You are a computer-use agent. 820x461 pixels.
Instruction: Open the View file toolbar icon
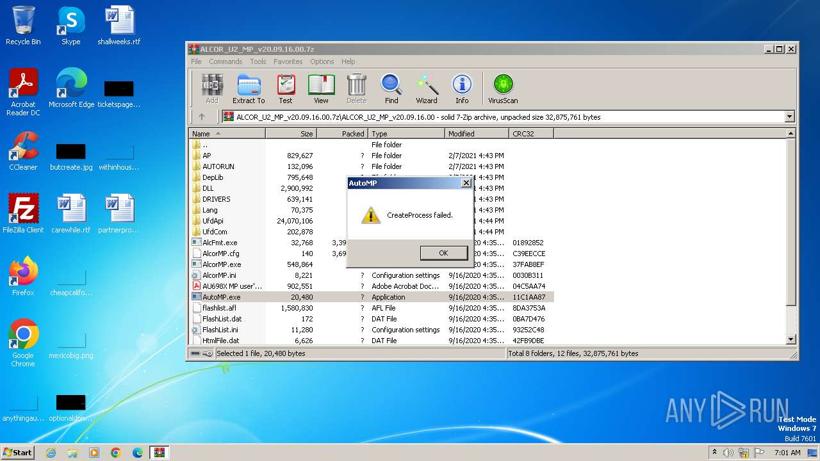coord(321,88)
